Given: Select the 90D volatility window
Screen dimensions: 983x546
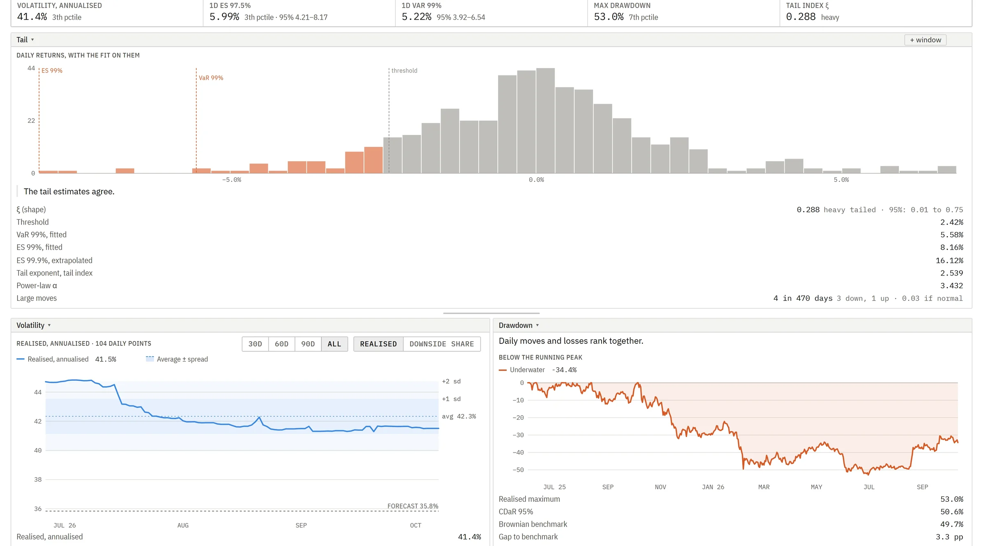Looking at the screenshot, I should (308, 344).
